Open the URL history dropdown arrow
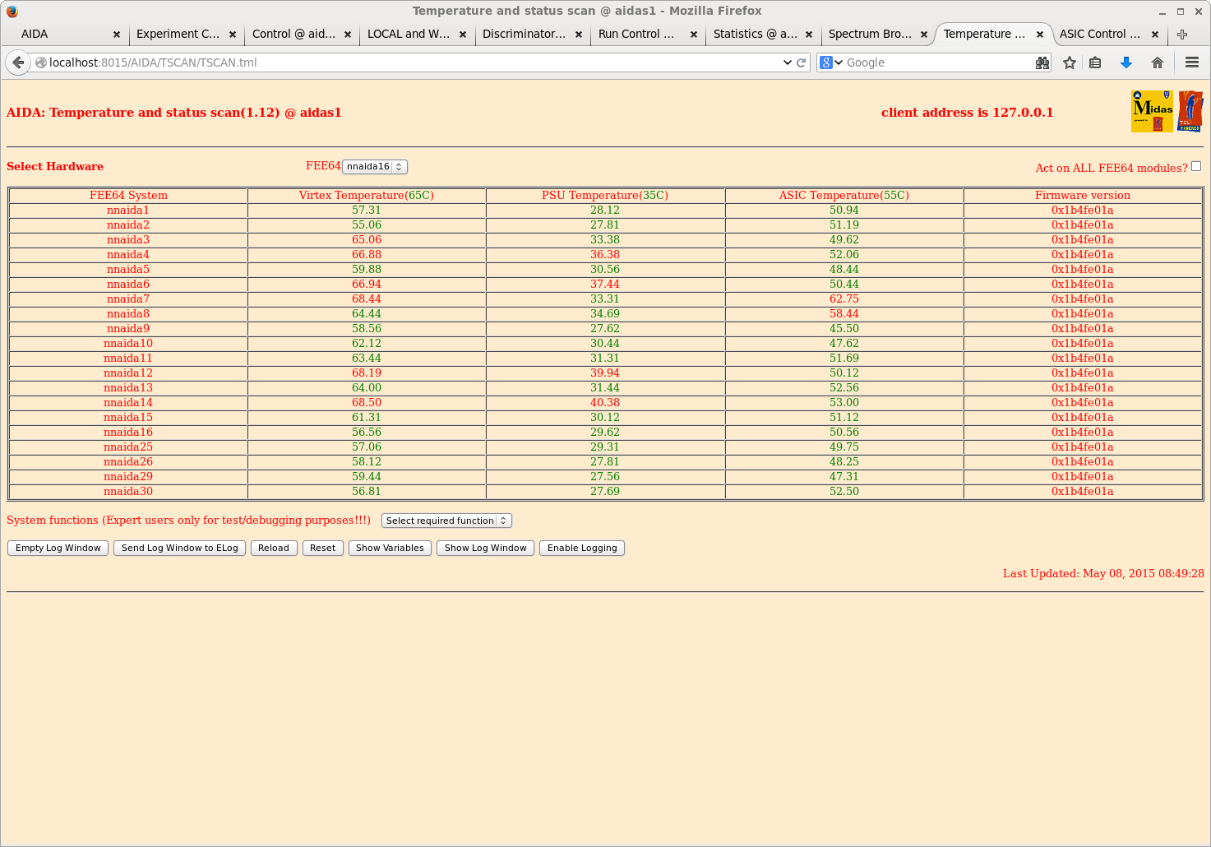The width and height of the screenshot is (1211, 847). point(787,62)
